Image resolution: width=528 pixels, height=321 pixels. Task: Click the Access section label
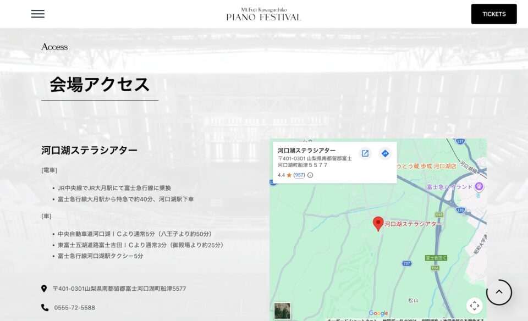click(x=54, y=47)
